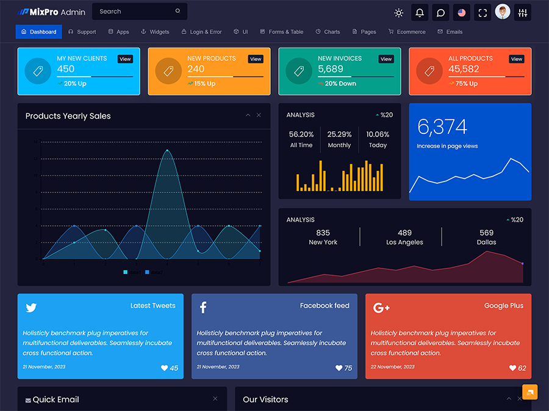Click 6,374 page views figure
549x411 pixels.
[442, 127]
